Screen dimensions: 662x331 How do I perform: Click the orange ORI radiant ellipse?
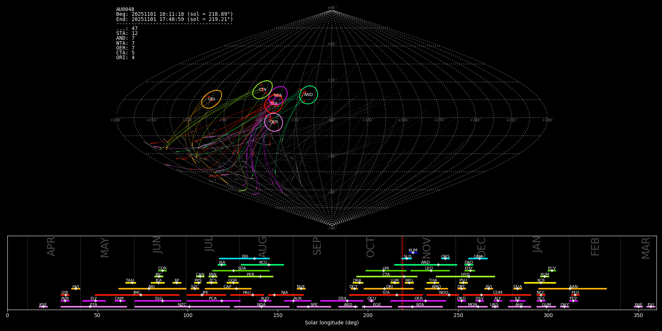tap(211, 99)
